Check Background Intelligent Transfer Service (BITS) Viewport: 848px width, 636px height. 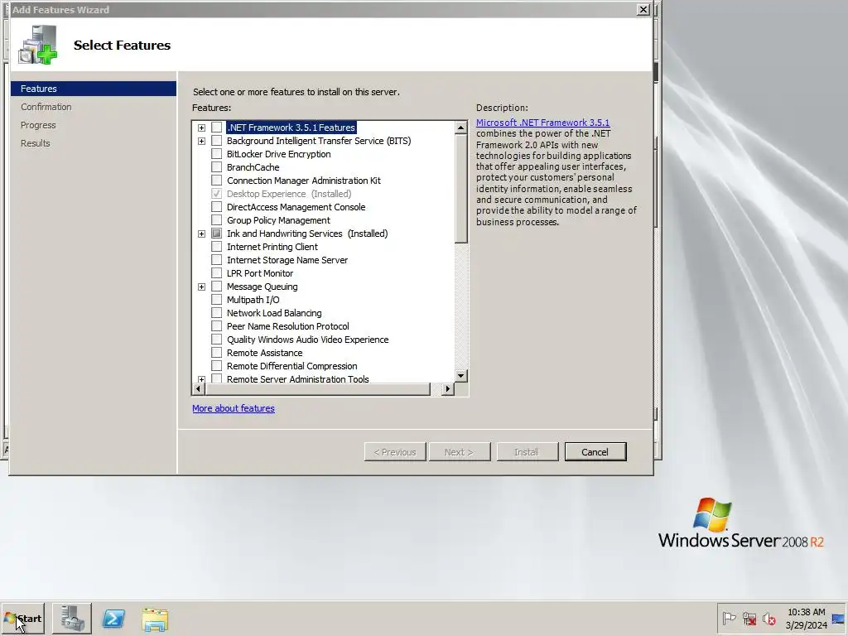[x=216, y=141]
